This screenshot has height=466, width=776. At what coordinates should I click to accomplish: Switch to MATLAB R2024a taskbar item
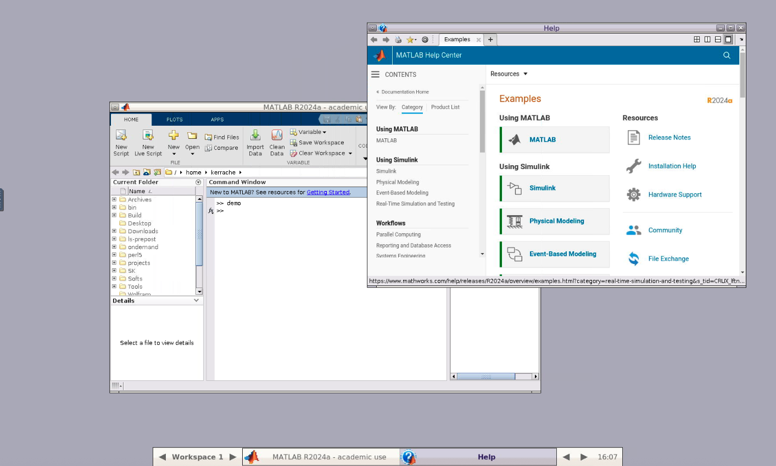tap(321, 457)
